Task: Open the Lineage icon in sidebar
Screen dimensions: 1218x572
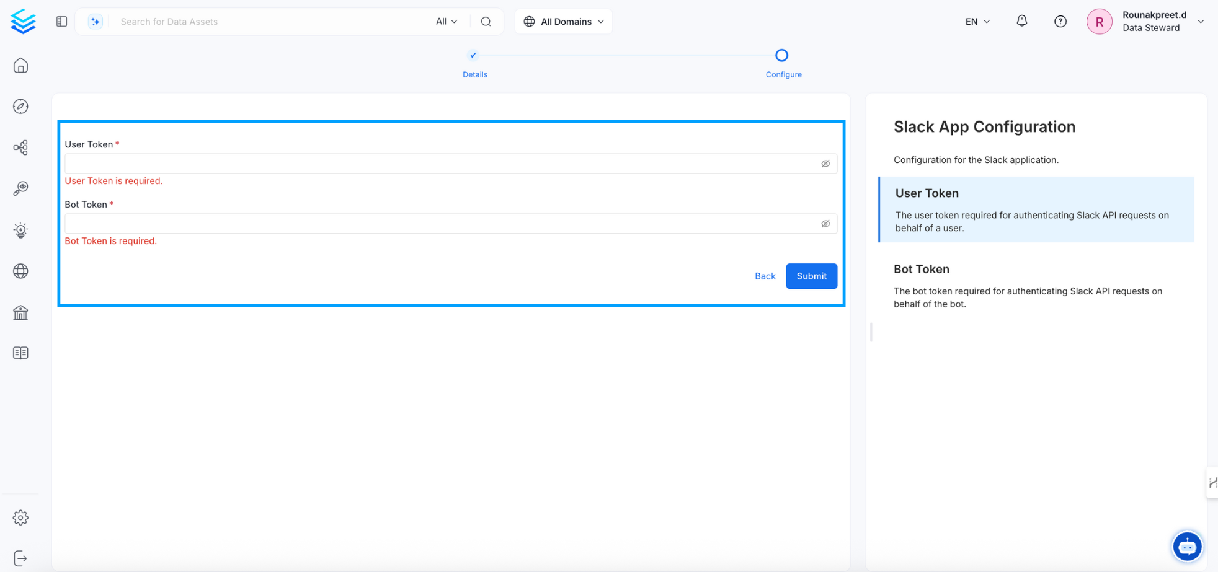Action: coord(20,147)
